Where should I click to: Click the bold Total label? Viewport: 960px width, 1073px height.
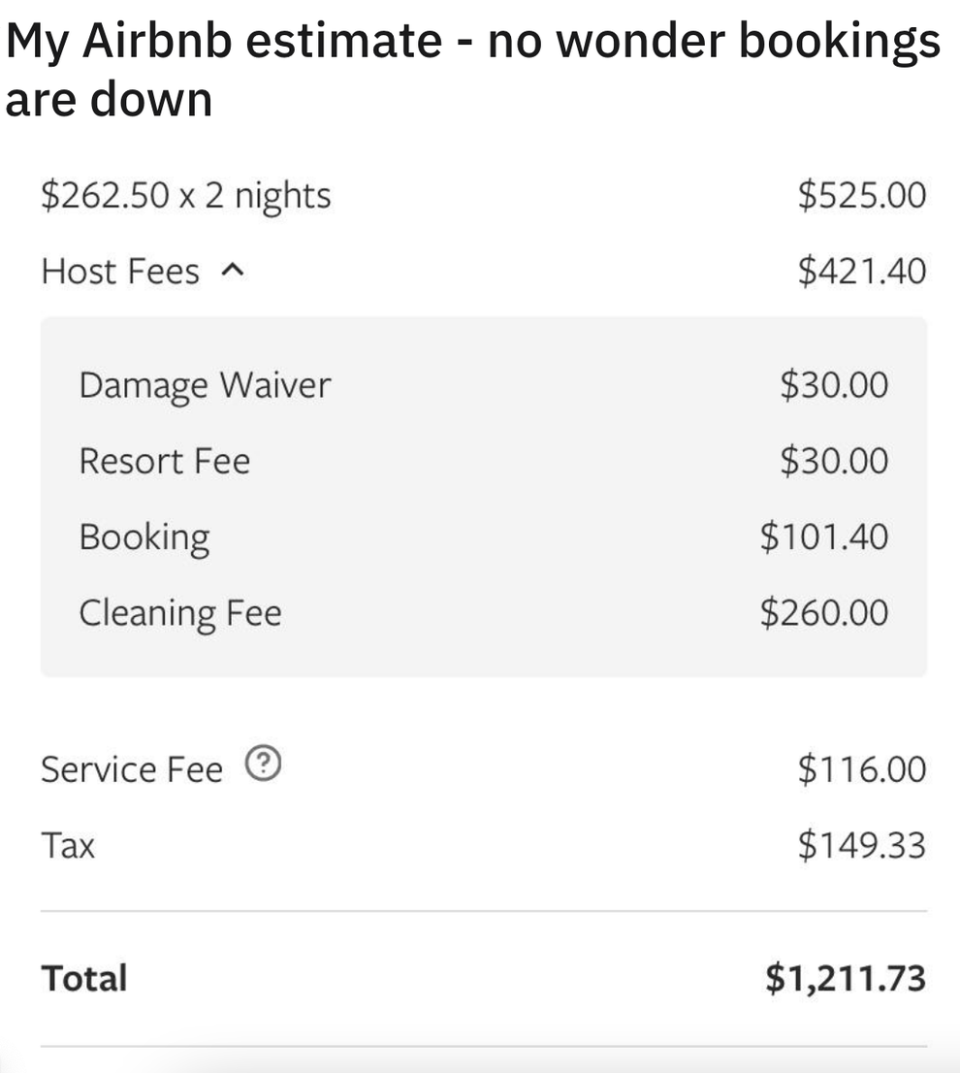(84, 978)
